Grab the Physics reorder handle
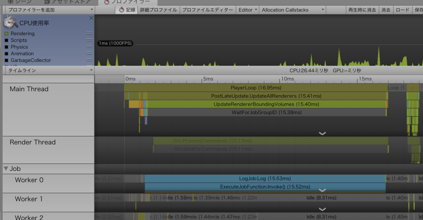This screenshot has height=220, width=423. (89, 47)
